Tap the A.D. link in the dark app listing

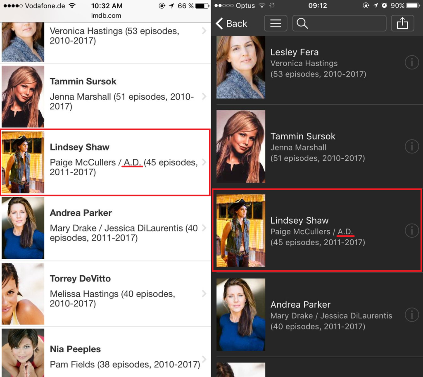click(345, 231)
